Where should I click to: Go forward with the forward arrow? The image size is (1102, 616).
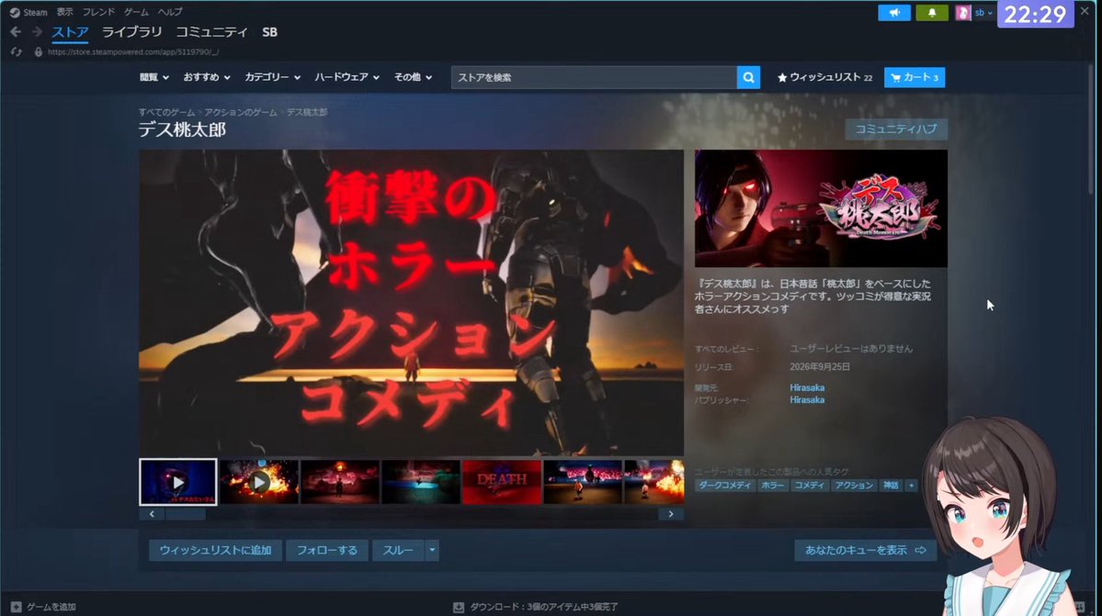37,32
